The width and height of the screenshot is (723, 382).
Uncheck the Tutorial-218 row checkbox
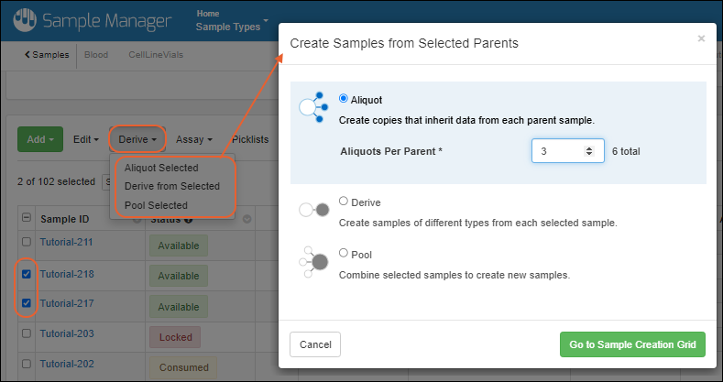[x=27, y=274]
